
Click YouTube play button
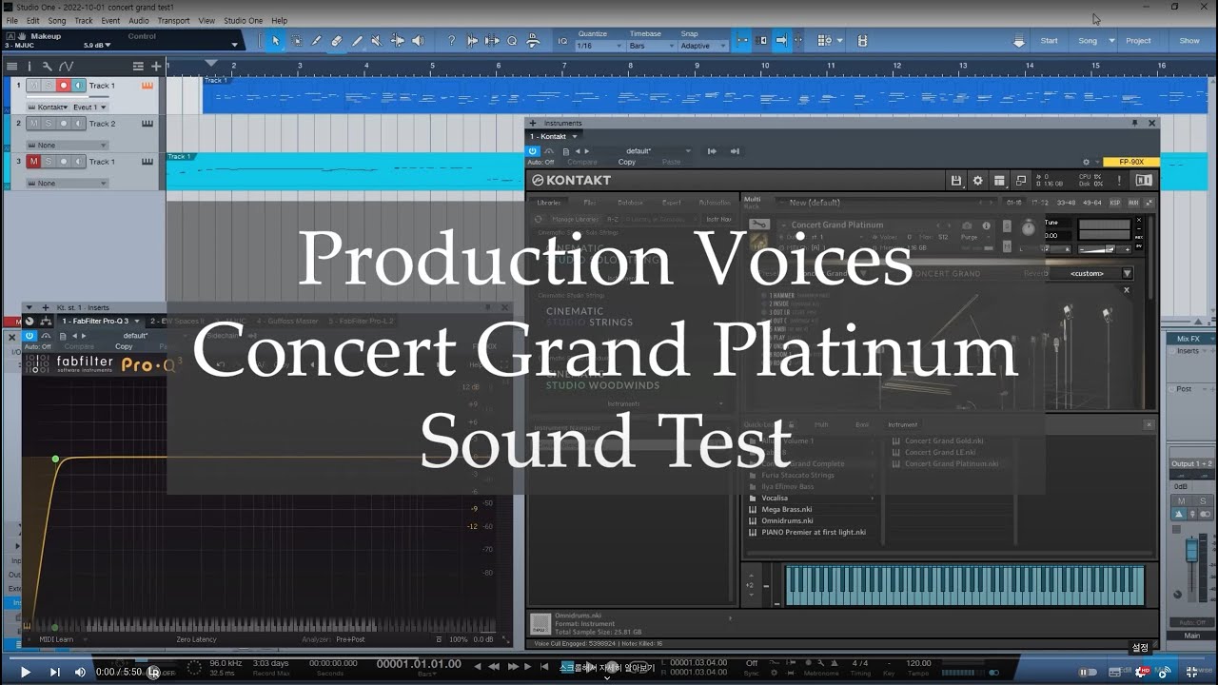(26, 672)
